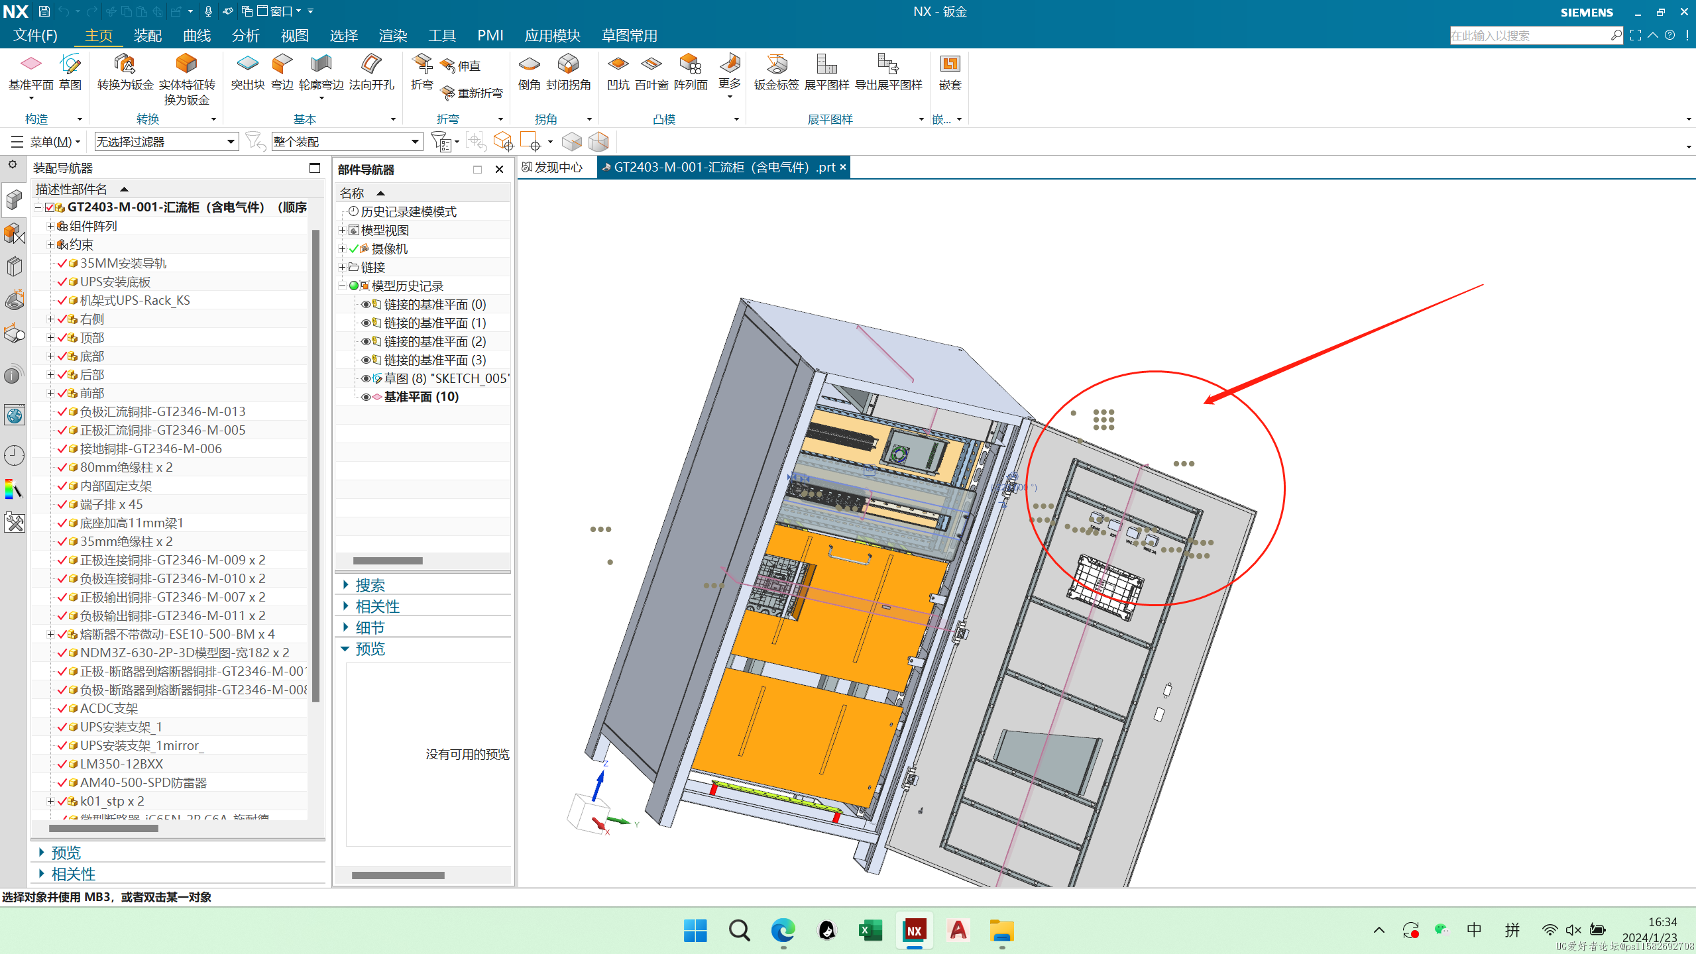The image size is (1696, 954).
Task: Switch to the 曲线 ribbon tab
Action: 196,35
